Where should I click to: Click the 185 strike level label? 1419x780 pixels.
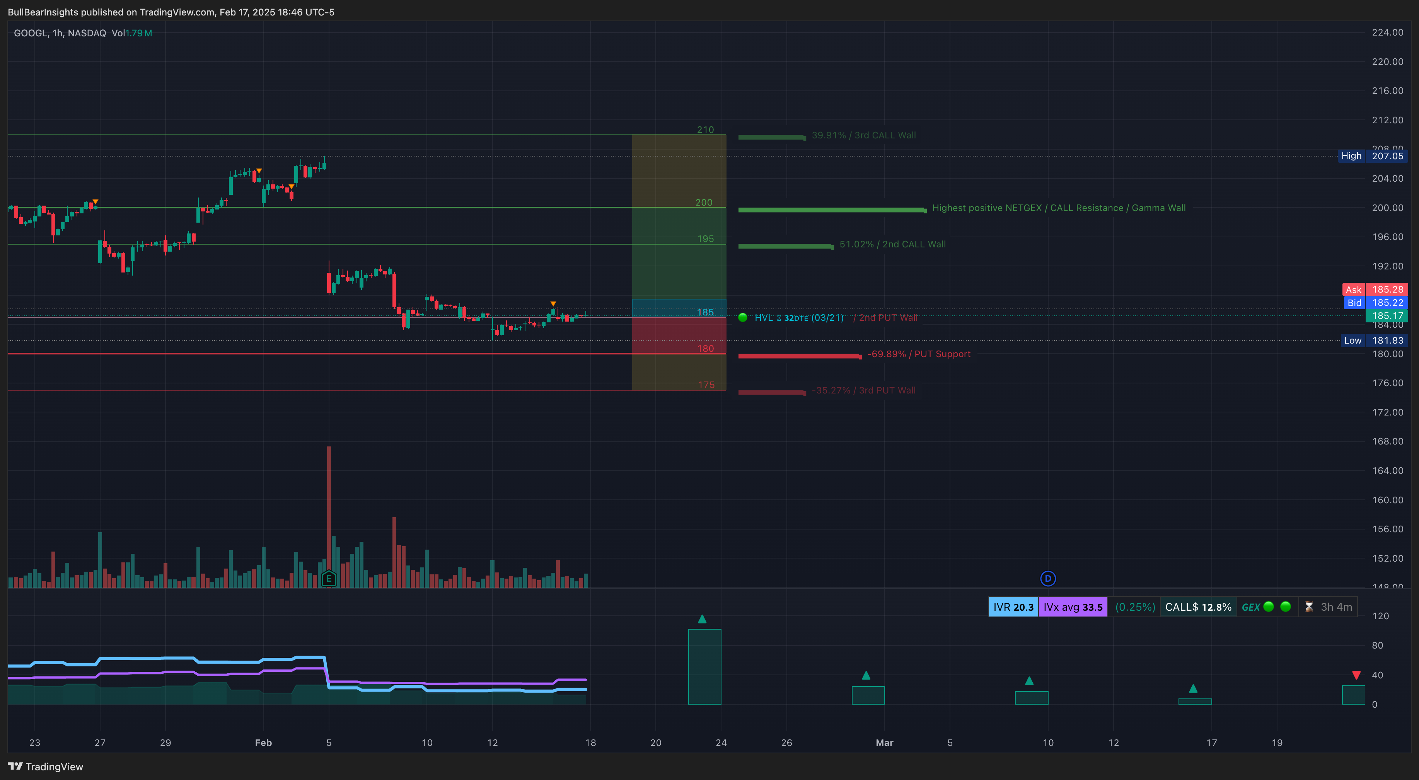705,312
